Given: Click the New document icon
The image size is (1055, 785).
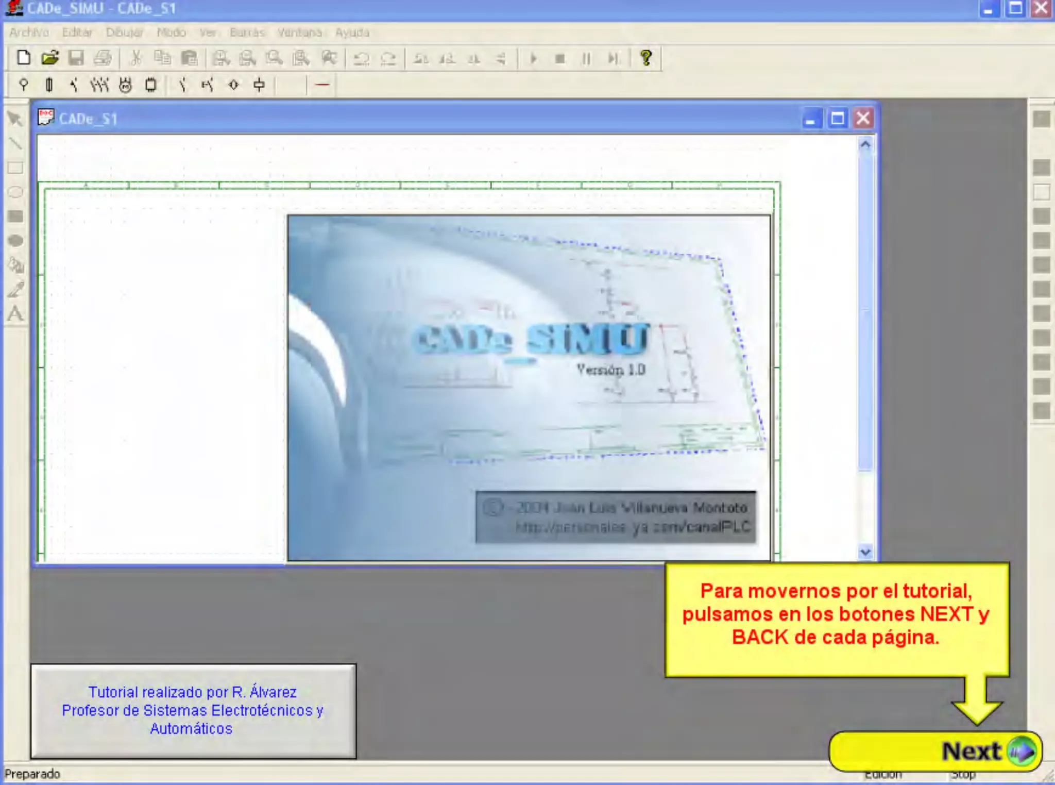Looking at the screenshot, I should (x=23, y=58).
